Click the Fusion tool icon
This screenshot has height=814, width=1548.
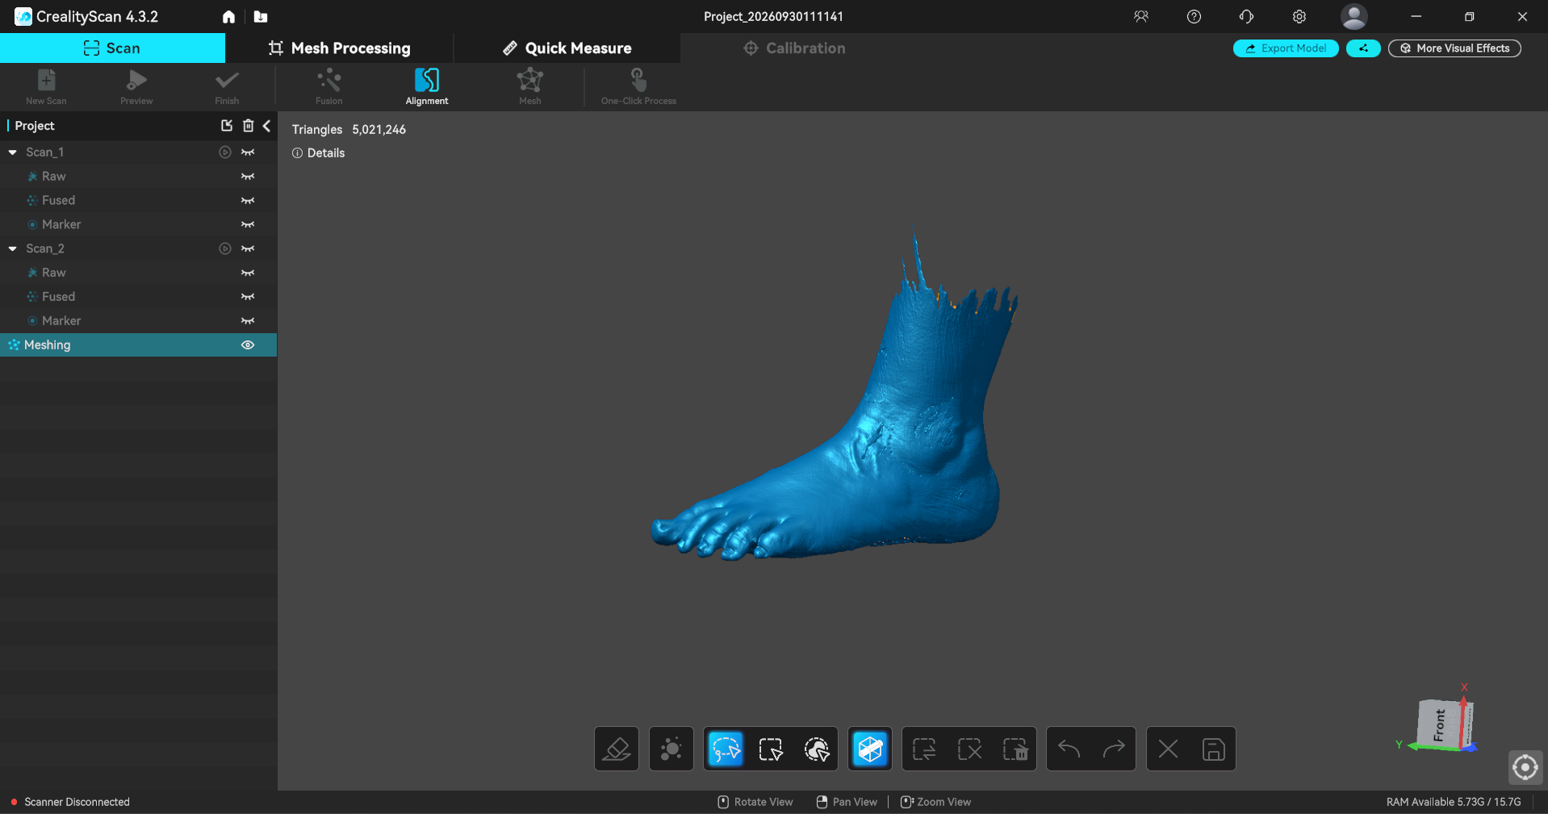tap(329, 86)
